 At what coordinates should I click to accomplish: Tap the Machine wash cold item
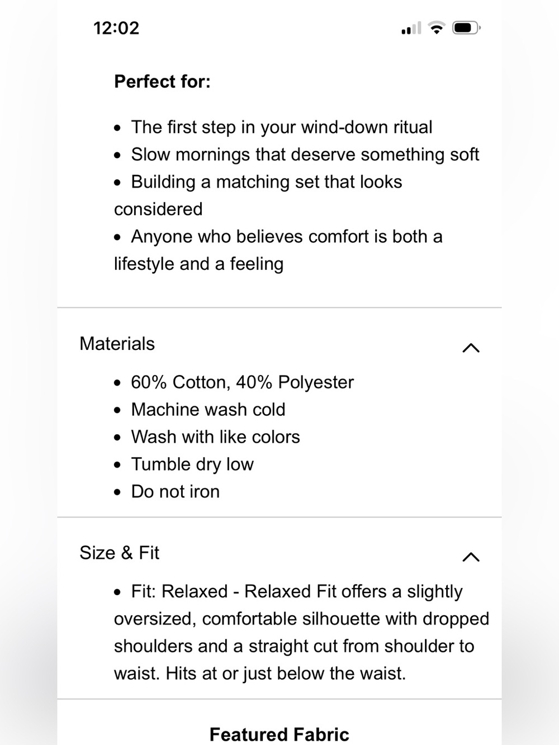click(x=208, y=410)
